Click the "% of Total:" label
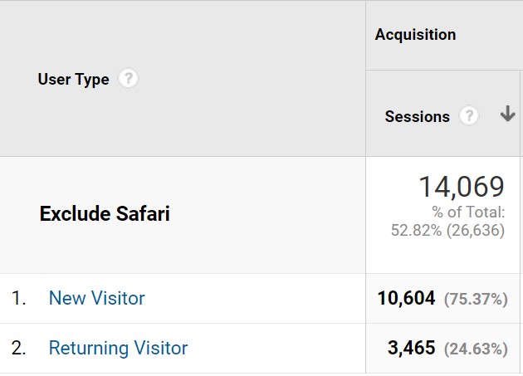Screen dimensions: 523x376 [x=468, y=212]
